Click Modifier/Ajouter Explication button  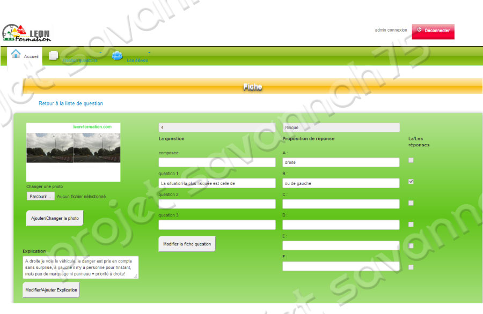click(x=51, y=290)
